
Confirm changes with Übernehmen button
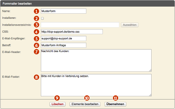(x=115, y=104)
